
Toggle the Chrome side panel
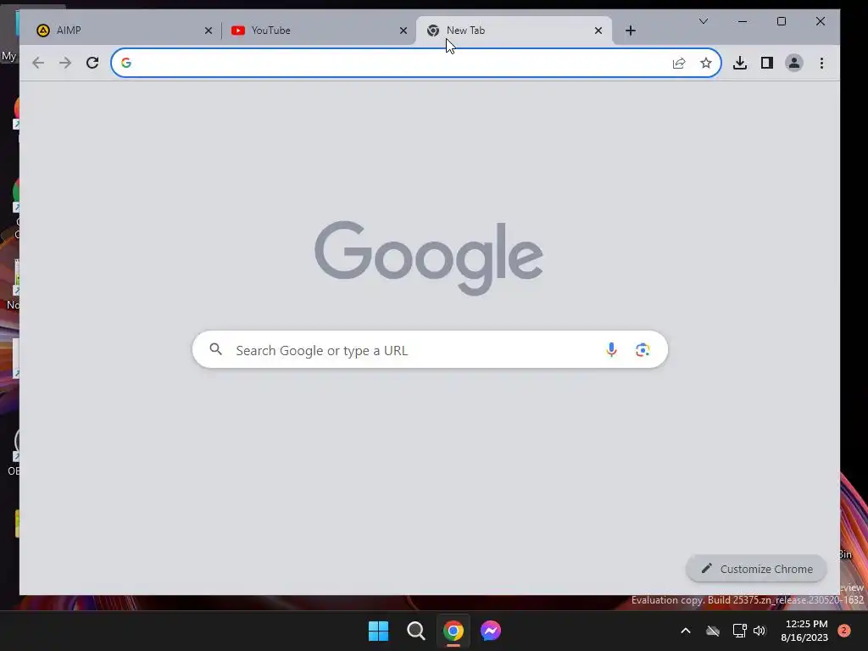click(766, 63)
